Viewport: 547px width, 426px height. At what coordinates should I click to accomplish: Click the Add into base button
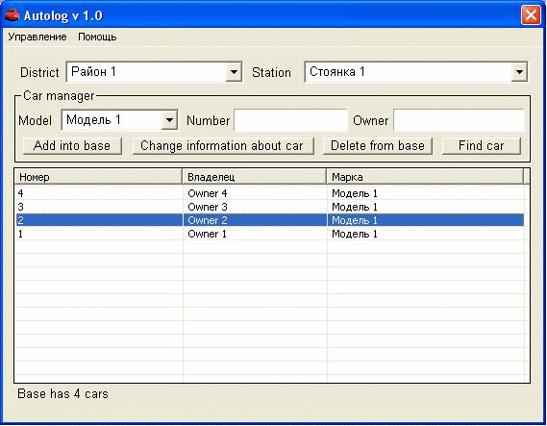point(72,146)
